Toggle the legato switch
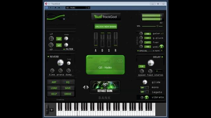 point(144,92)
